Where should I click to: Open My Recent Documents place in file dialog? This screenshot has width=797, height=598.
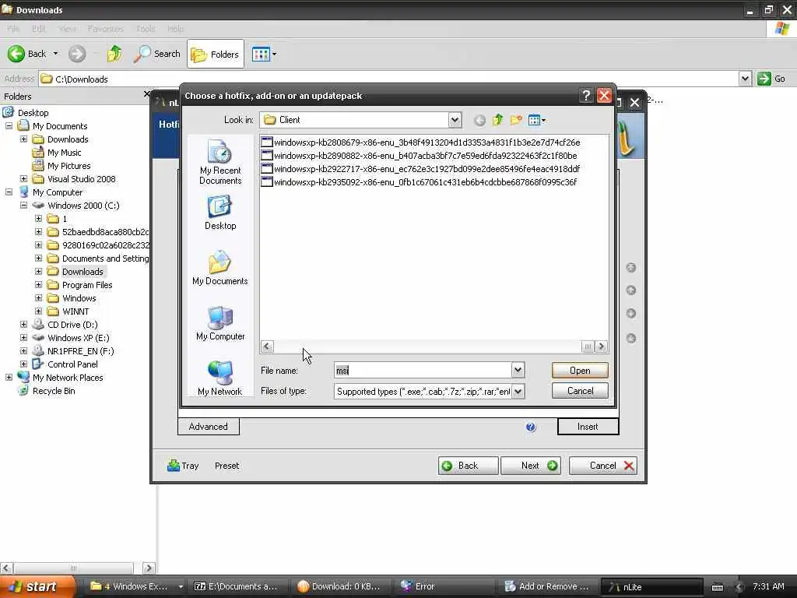point(220,162)
